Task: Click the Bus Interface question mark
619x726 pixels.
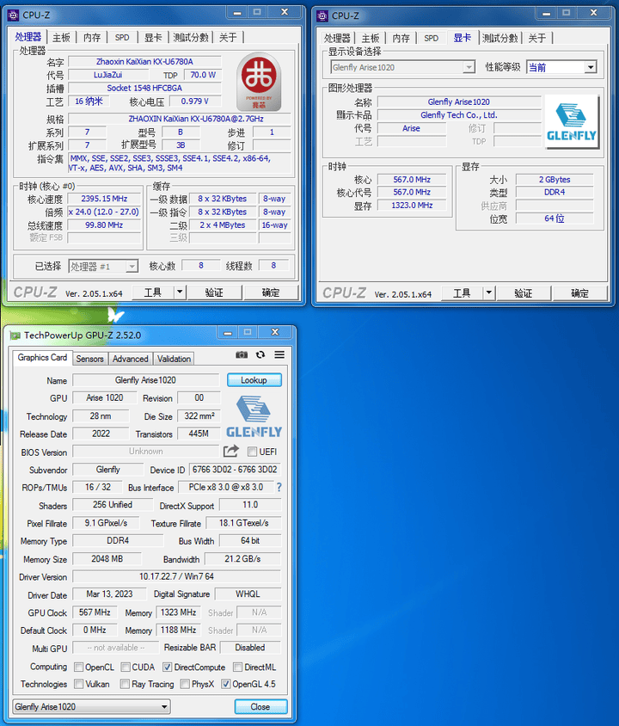Action: point(279,488)
